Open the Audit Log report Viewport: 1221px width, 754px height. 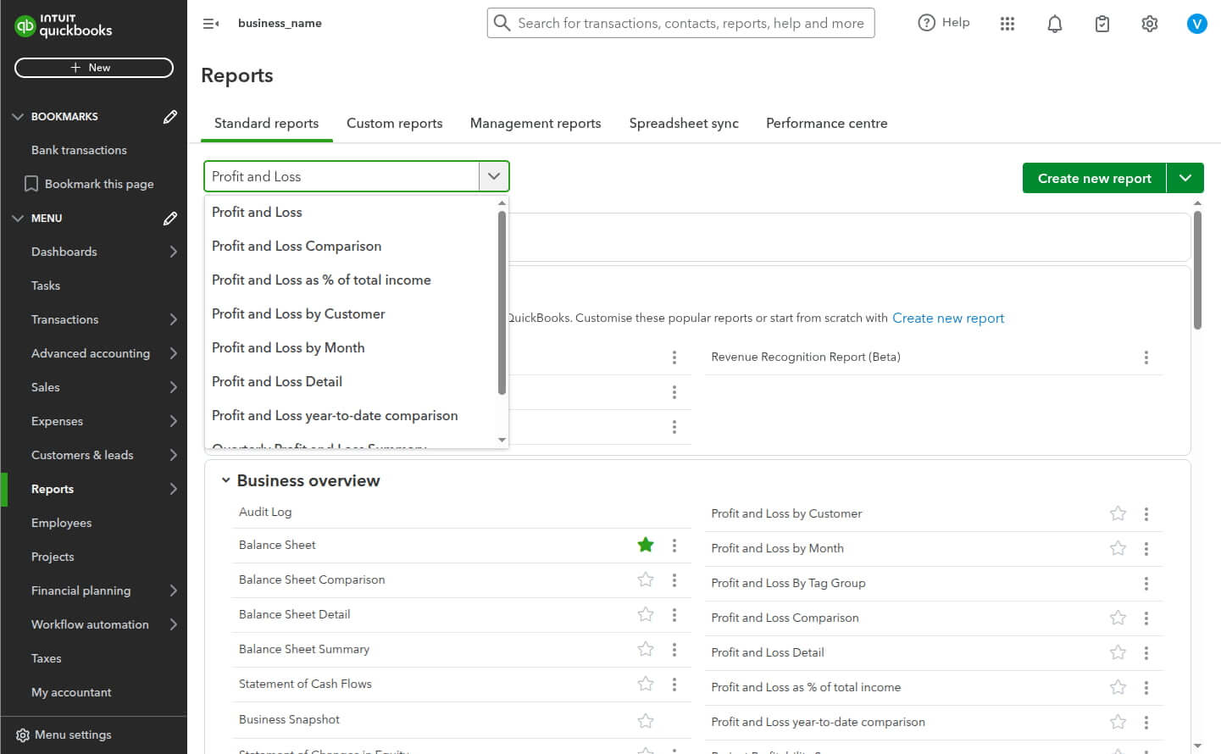tap(265, 512)
